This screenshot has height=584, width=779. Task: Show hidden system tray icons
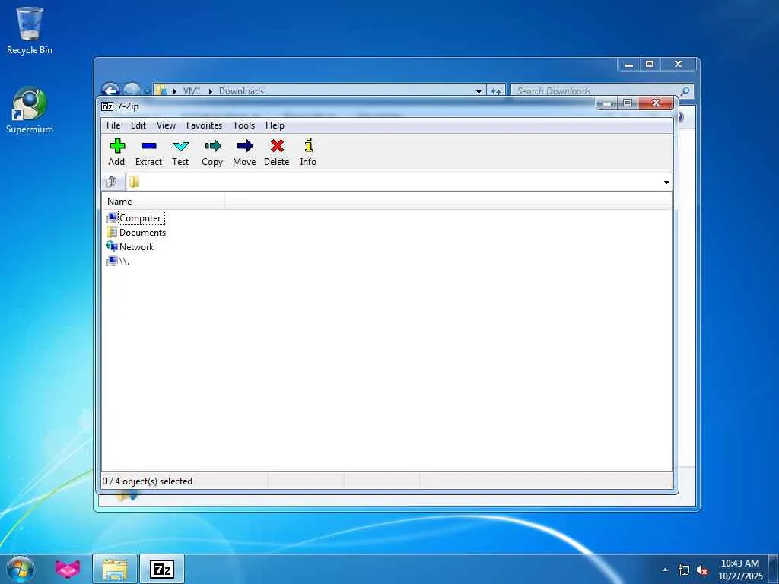point(665,570)
